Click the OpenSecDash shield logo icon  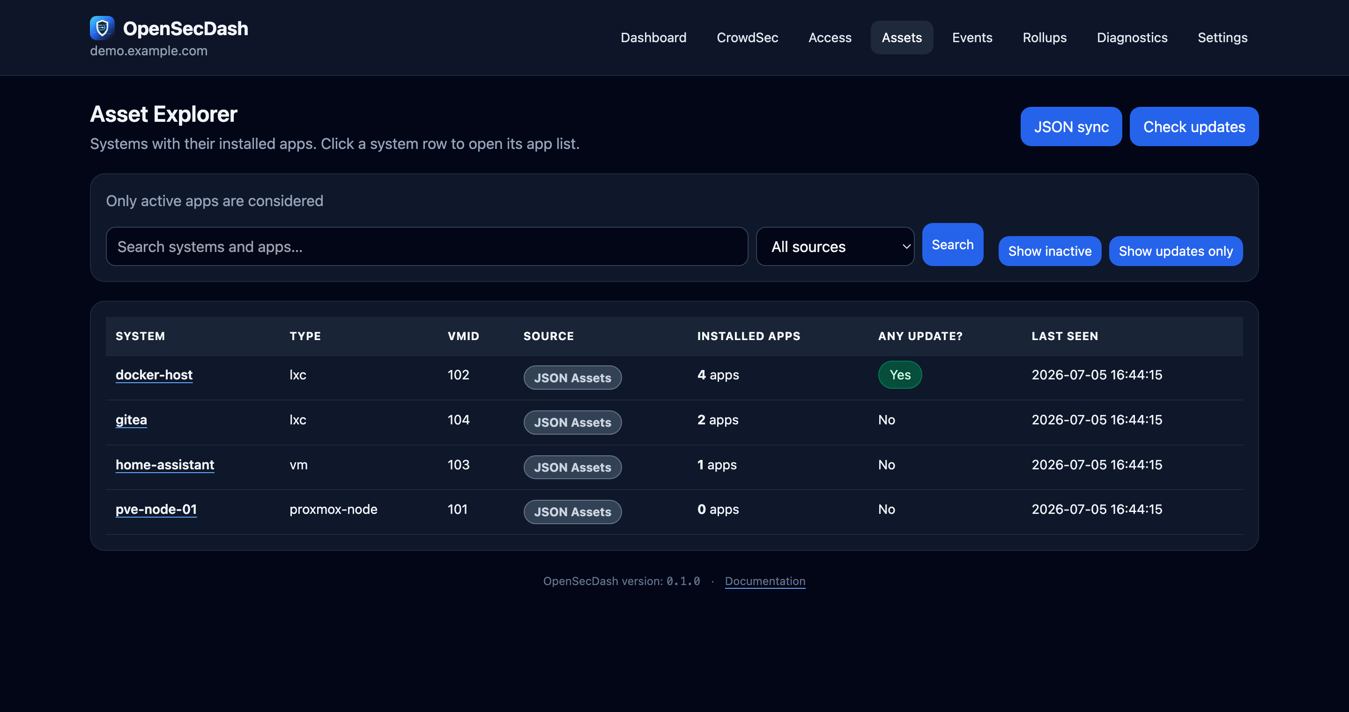(x=102, y=28)
